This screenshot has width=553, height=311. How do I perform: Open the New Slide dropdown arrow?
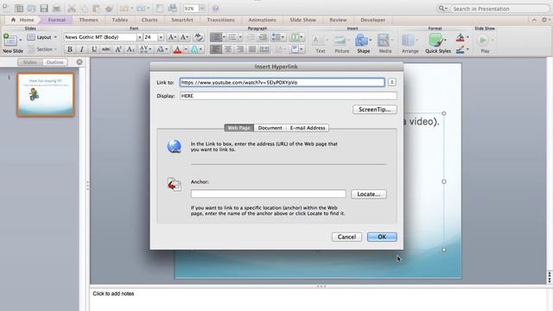point(21,41)
